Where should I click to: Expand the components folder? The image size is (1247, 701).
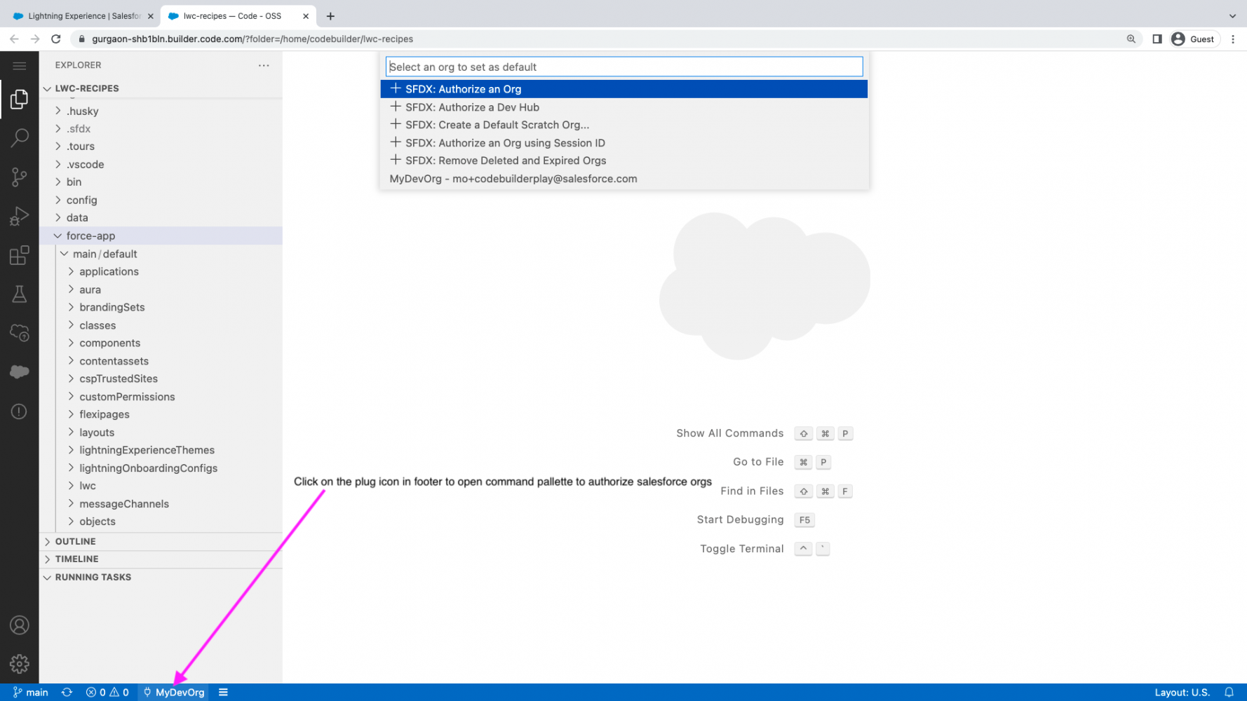(x=161, y=343)
